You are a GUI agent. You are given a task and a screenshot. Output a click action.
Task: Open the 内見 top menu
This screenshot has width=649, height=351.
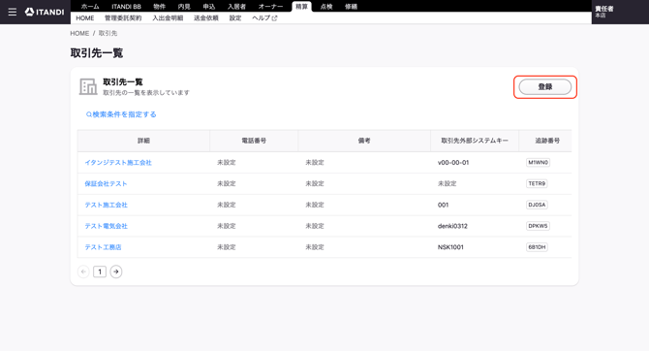[x=184, y=6]
